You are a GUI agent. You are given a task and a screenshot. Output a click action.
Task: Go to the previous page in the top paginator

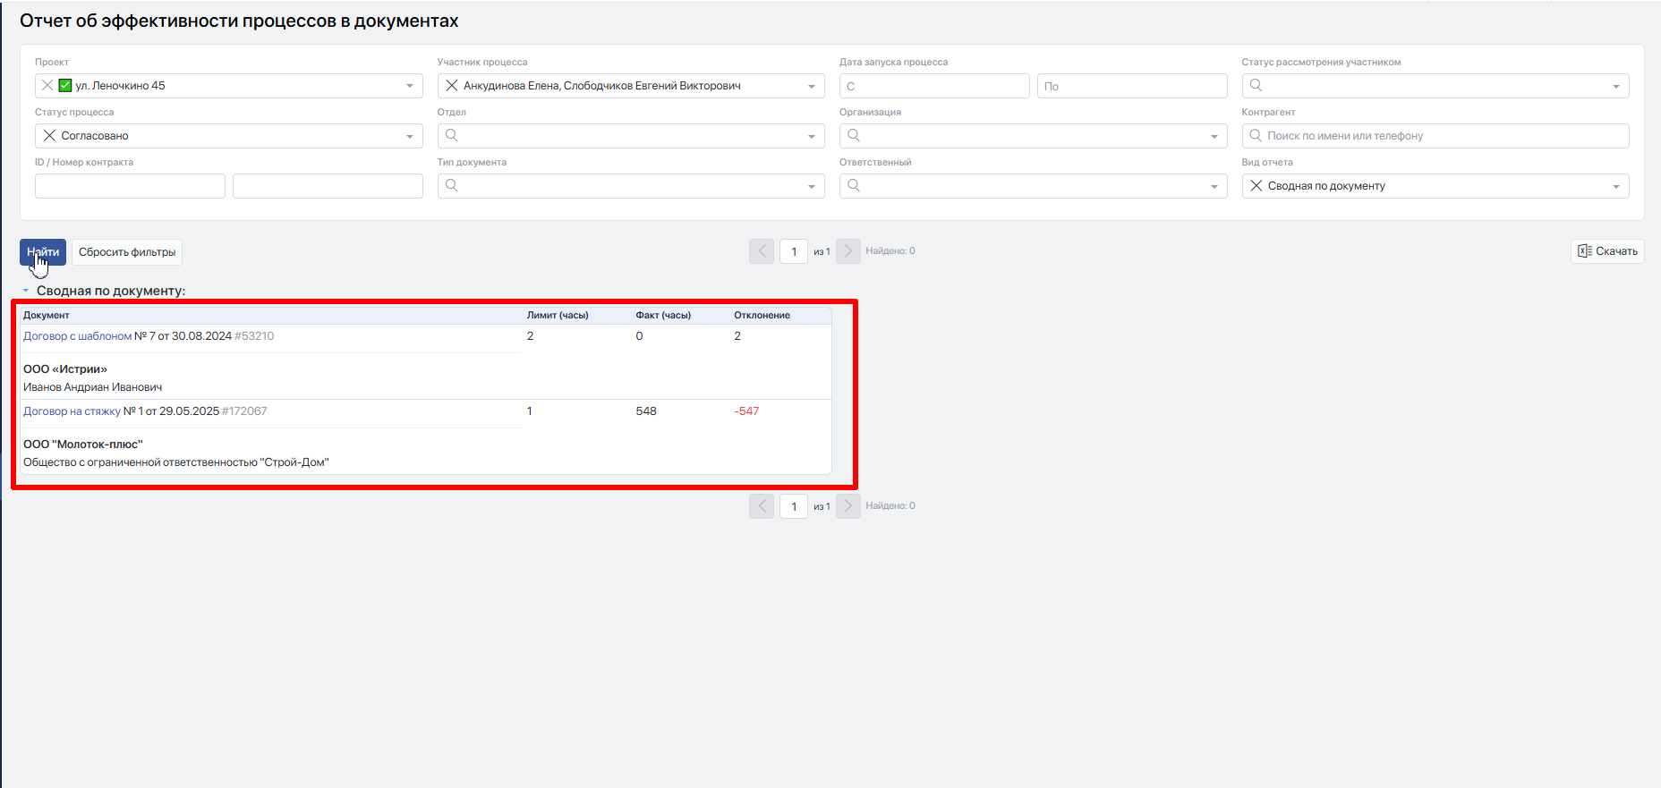coord(762,251)
